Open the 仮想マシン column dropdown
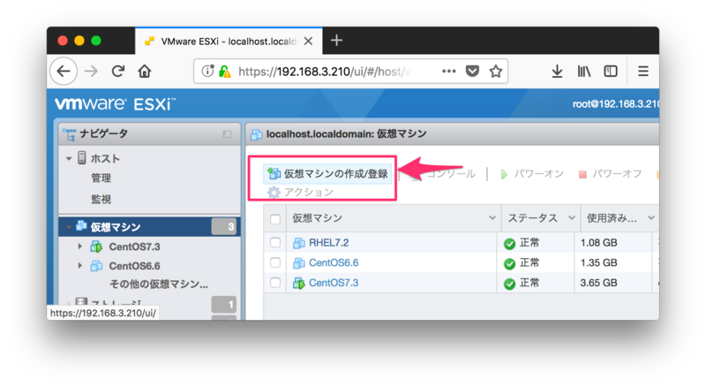This screenshot has width=706, height=387. (492, 218)
